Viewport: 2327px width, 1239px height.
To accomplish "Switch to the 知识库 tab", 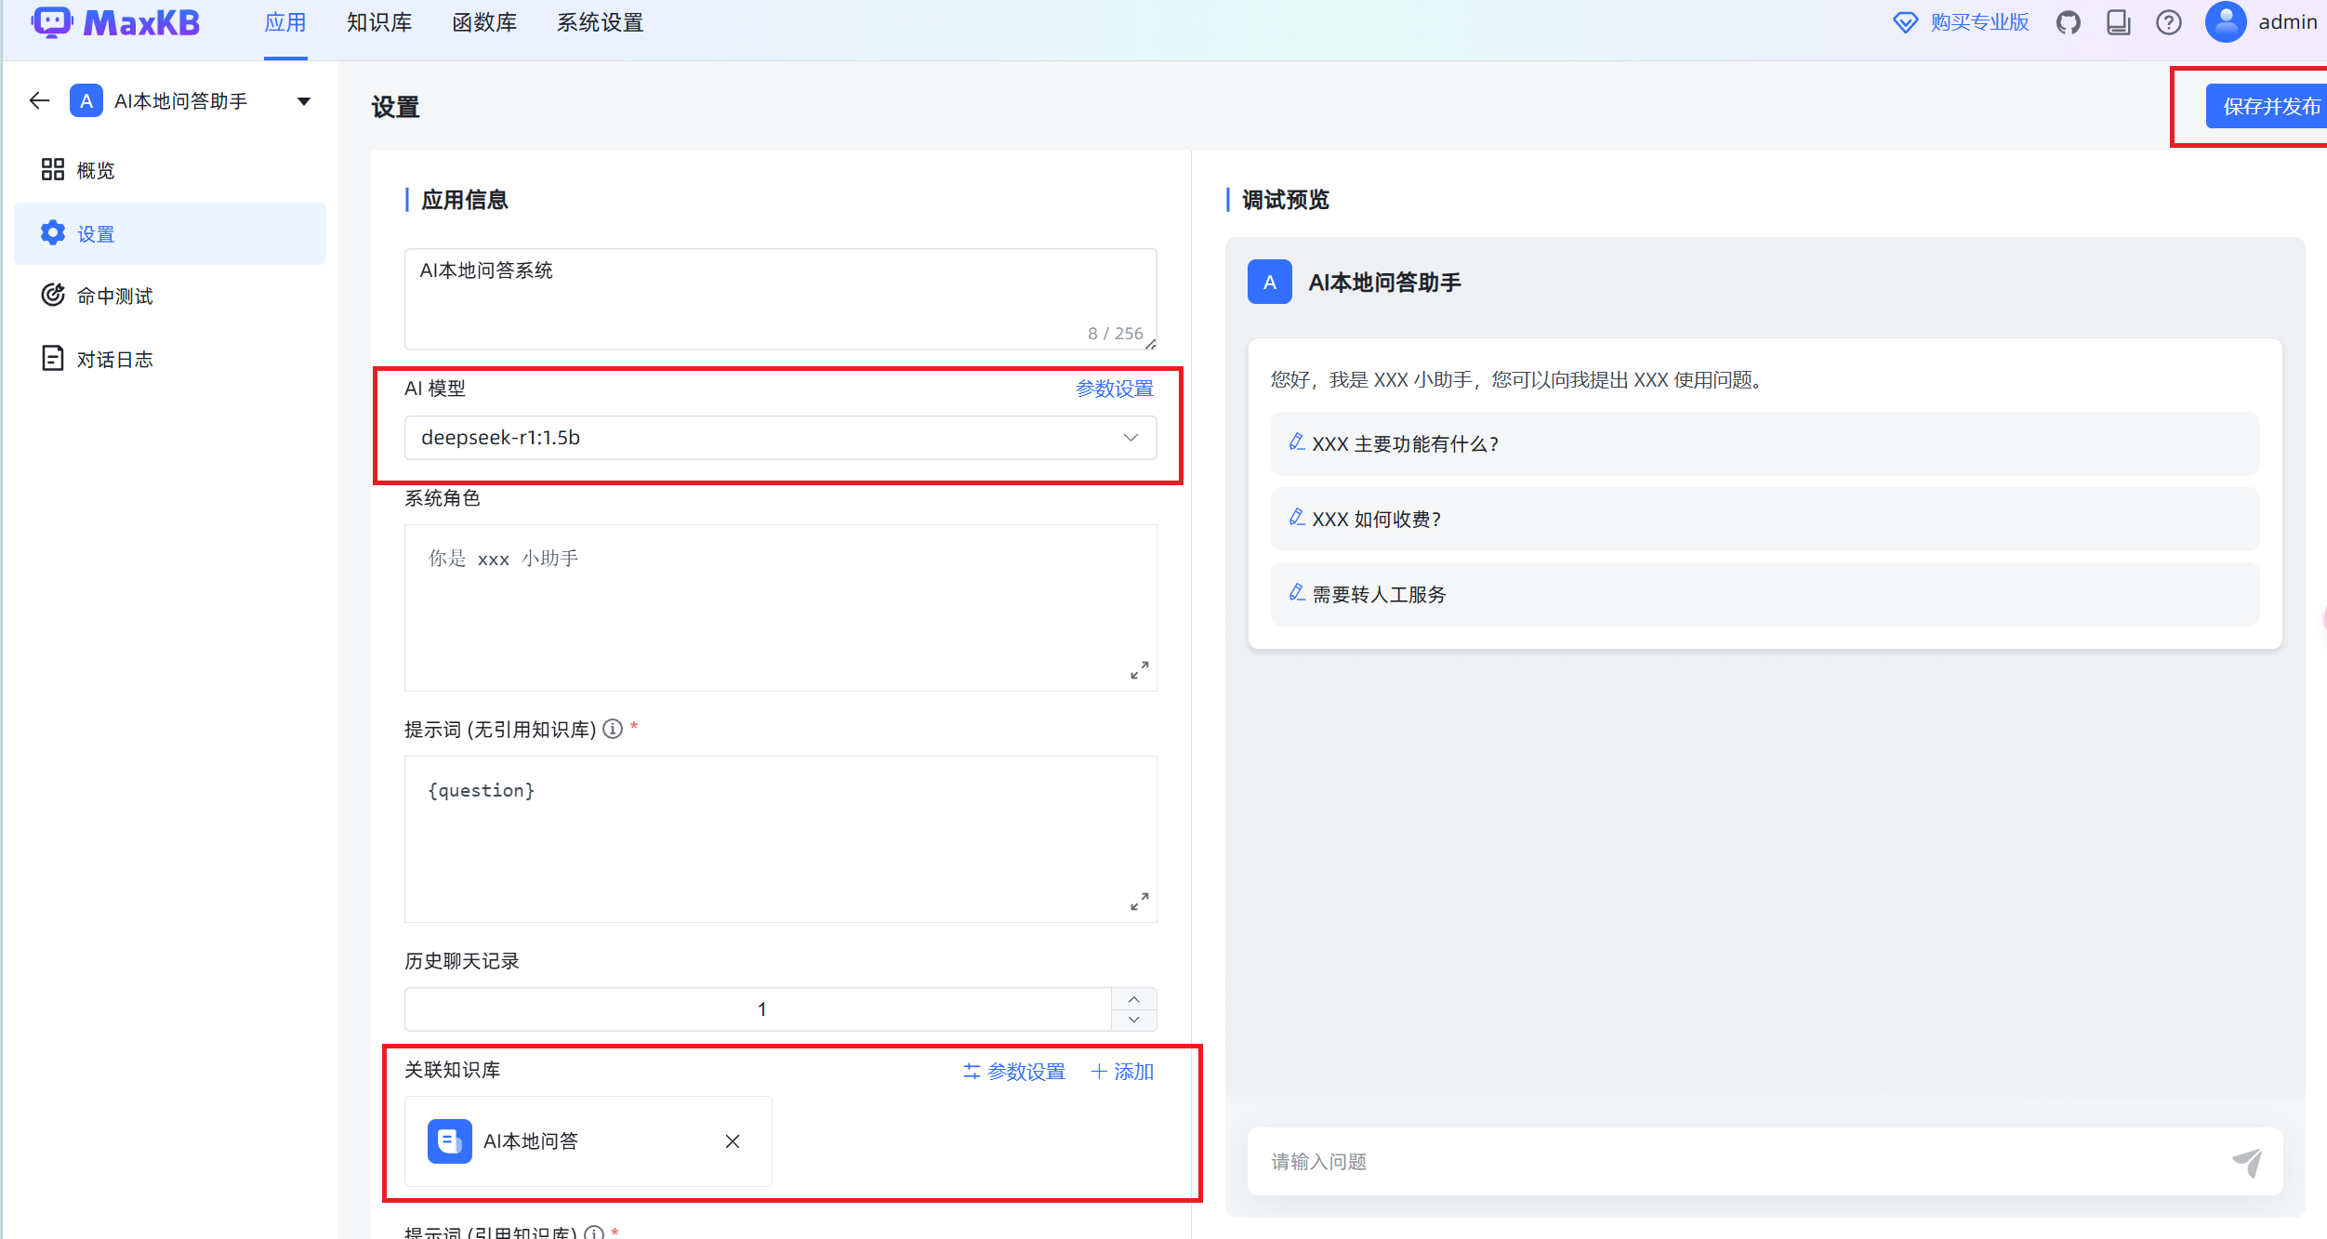I will click(x=378, y=21).
